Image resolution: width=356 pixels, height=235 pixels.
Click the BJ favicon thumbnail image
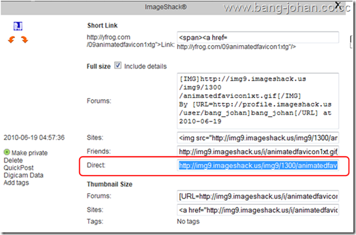coord(18,26)
